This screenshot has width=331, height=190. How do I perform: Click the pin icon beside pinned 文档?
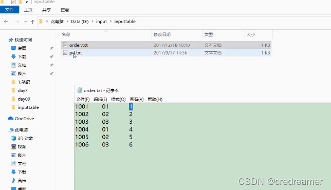coord(51,65)
